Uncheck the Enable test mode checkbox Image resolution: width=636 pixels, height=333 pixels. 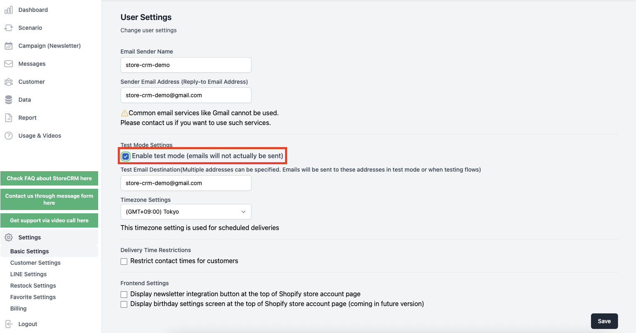tap(126, 156)
